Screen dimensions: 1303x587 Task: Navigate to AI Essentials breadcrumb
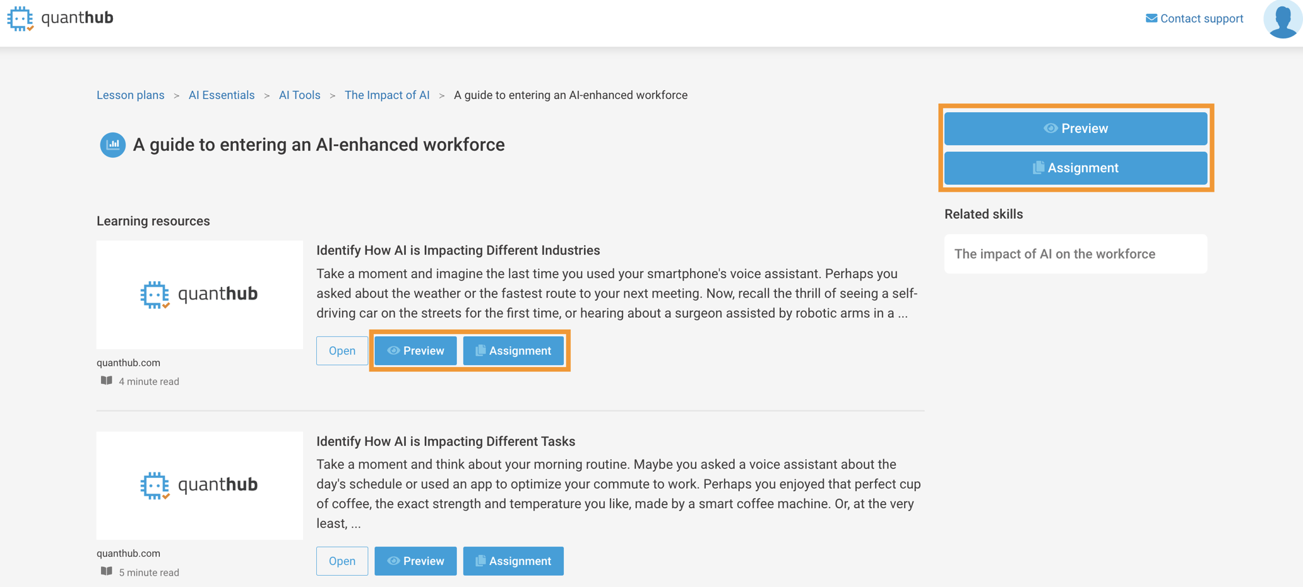point(222,95)
